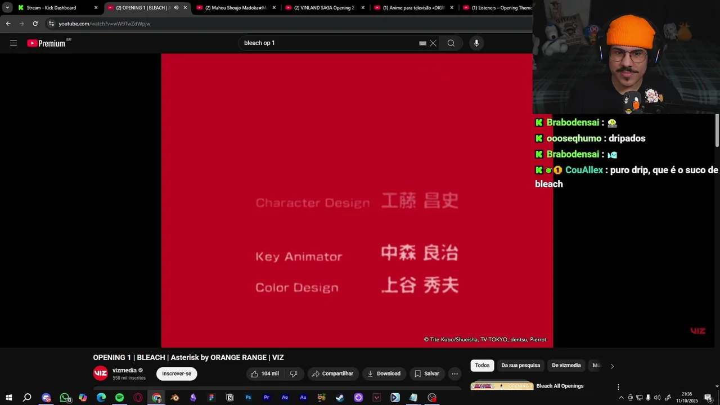The height and width of the screenshot is (405, 720).
Task: Launch Blender from the taskbar
Action: click(175, 398)
